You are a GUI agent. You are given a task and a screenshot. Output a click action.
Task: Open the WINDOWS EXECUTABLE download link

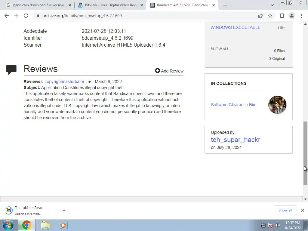pos(236,27)
